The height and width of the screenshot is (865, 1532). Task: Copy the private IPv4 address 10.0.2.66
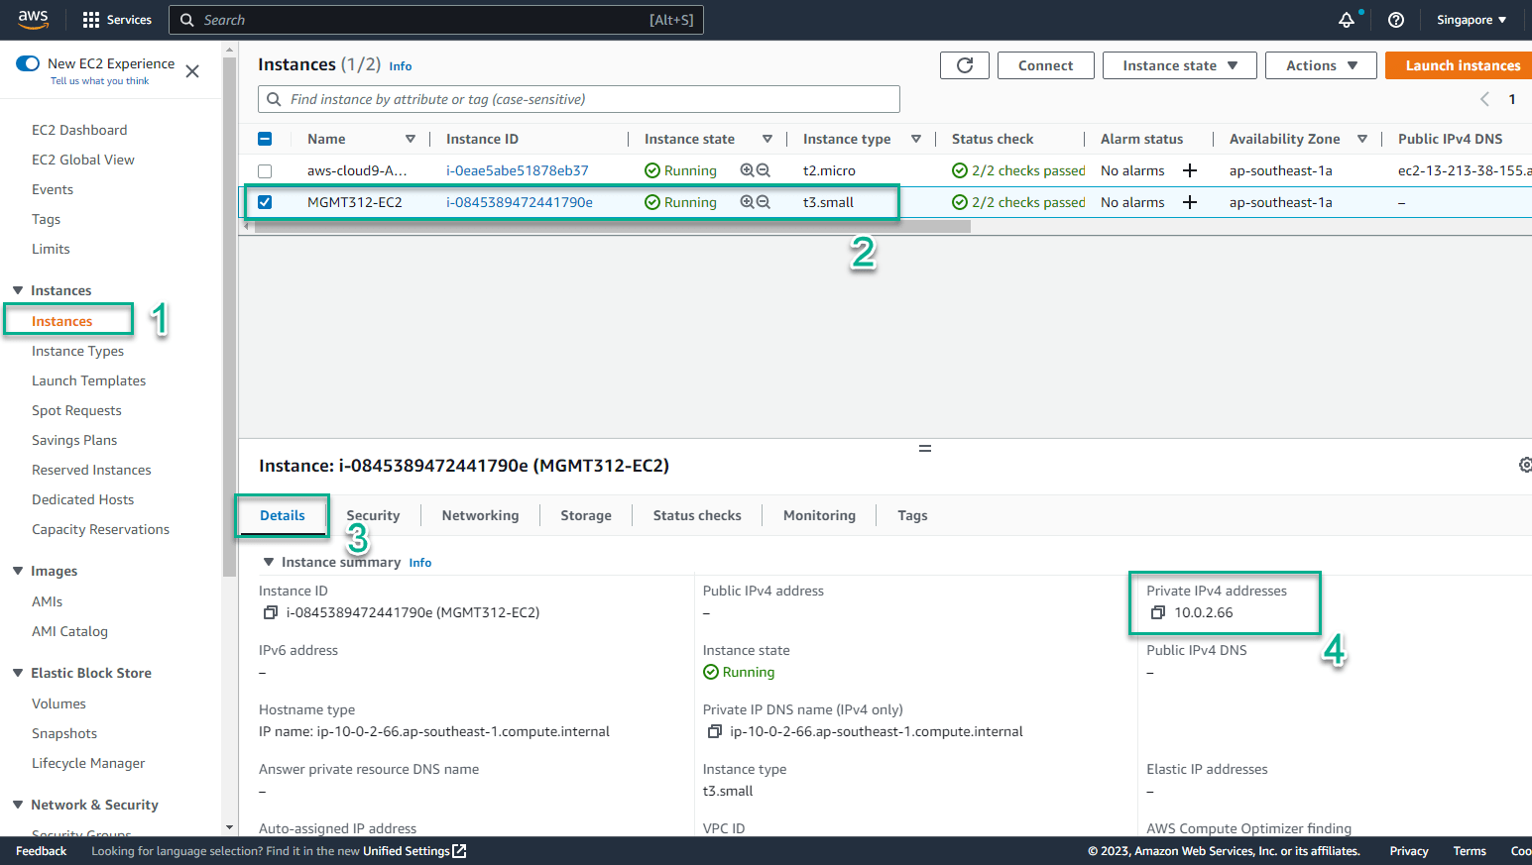tap(1157, 612)
